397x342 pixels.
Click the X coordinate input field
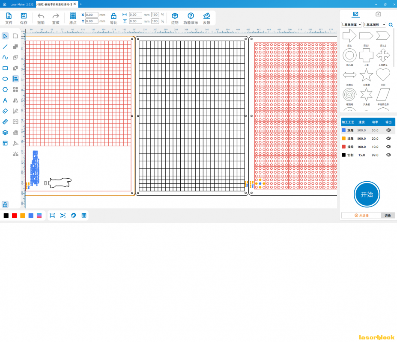click(x=92, y=15)
